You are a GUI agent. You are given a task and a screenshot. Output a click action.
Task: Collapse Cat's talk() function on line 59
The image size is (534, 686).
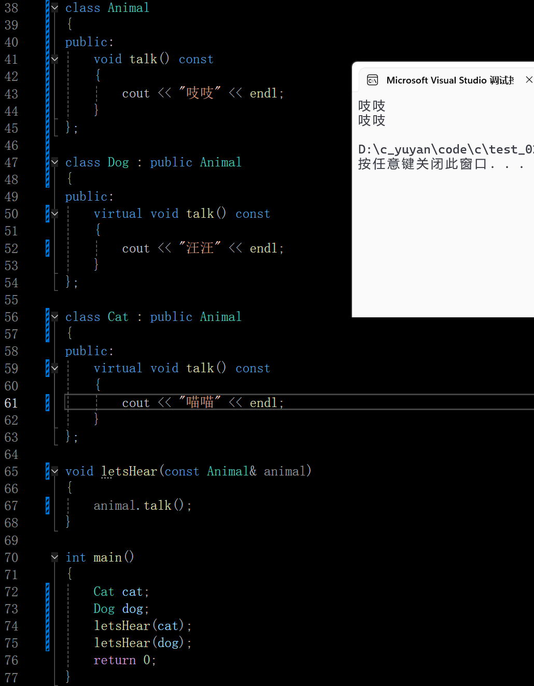point(55,368)
